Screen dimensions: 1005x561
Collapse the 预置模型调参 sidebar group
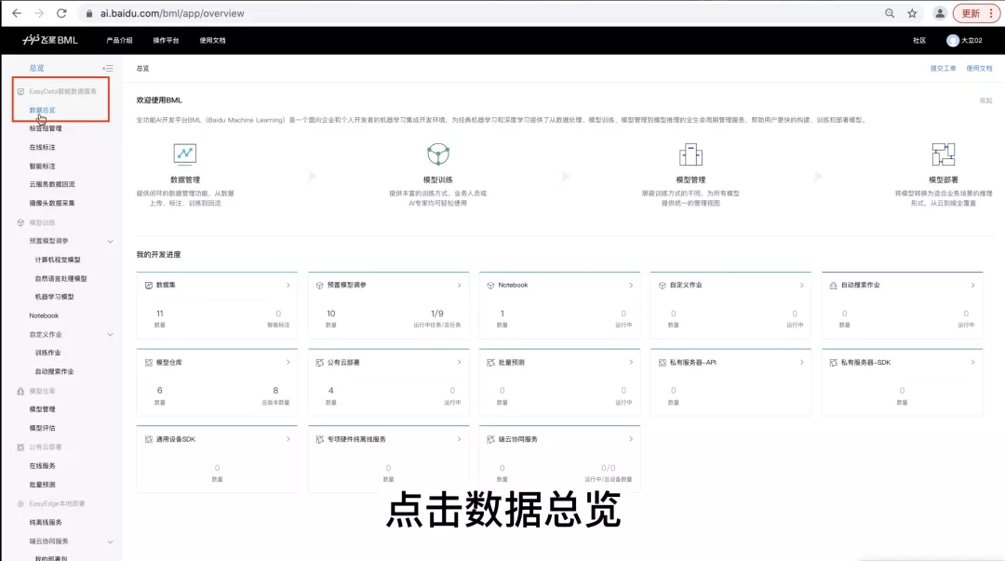pyautogui.click(x=110, y=241)
